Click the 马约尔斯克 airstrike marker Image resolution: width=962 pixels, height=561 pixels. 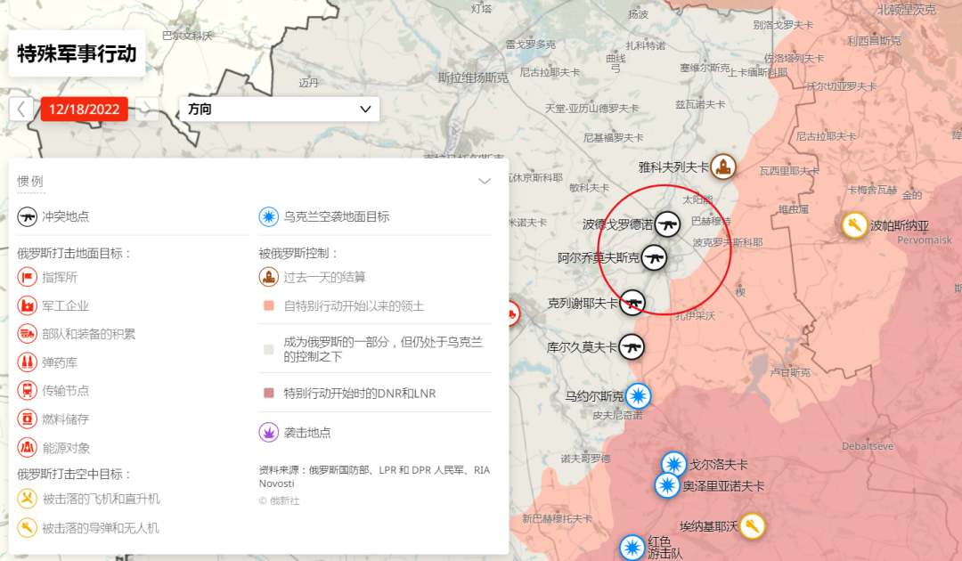[x=638, y=396]
